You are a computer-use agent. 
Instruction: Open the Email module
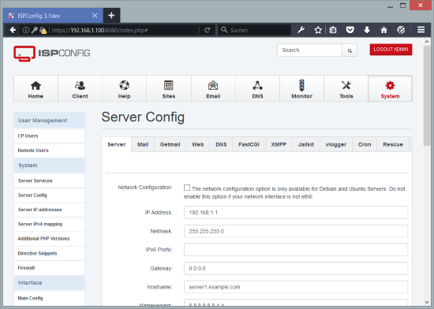(213, 89)
